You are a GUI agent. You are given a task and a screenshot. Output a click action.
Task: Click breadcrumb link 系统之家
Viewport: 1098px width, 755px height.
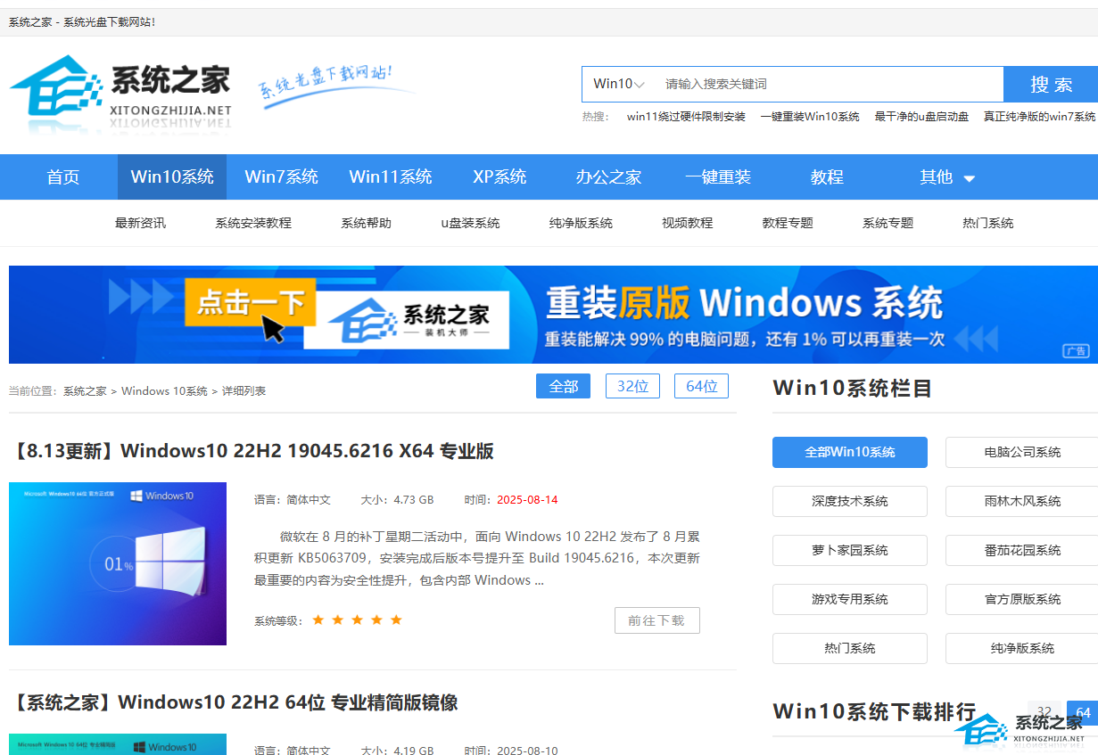pos(85,390)
